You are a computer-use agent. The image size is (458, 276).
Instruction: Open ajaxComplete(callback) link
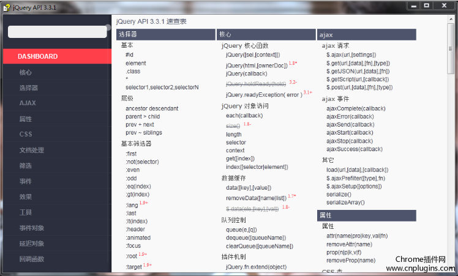[x=356, y=109]
